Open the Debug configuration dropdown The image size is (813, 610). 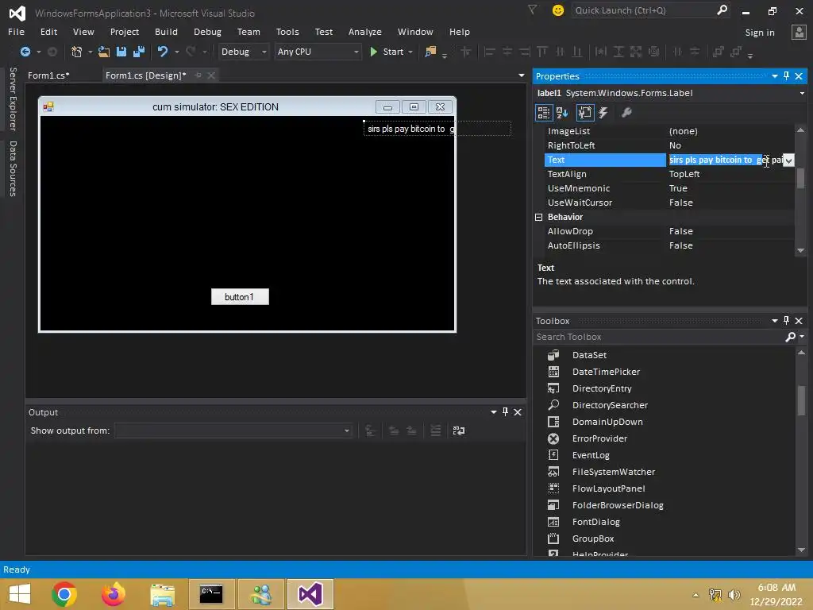pos(244,52)
